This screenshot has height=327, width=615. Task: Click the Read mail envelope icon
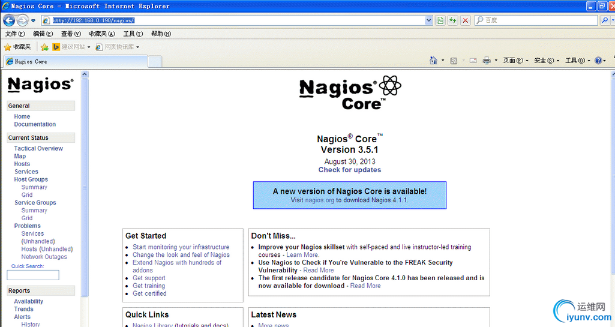tap(473, 61)
